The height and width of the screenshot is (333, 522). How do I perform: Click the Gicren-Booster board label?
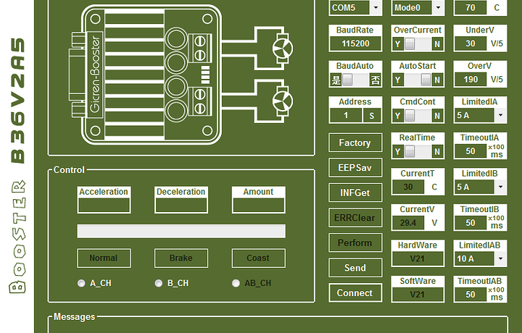click(95, 75)
